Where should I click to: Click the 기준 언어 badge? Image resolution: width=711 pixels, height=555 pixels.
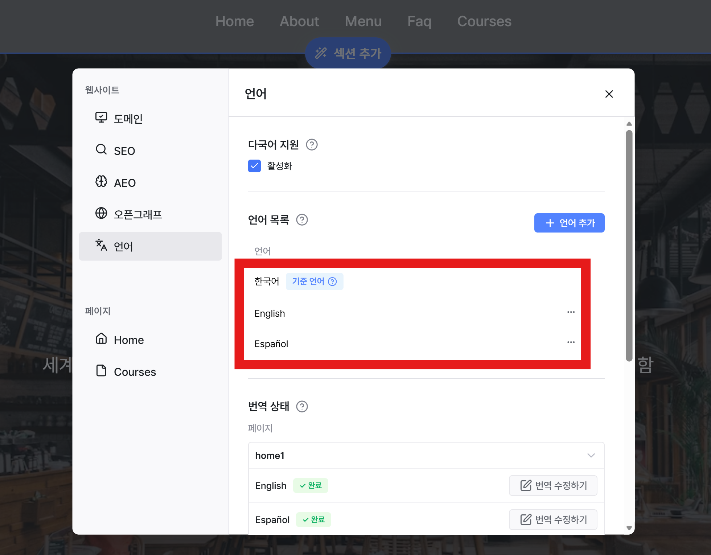[x=315, y=281]
